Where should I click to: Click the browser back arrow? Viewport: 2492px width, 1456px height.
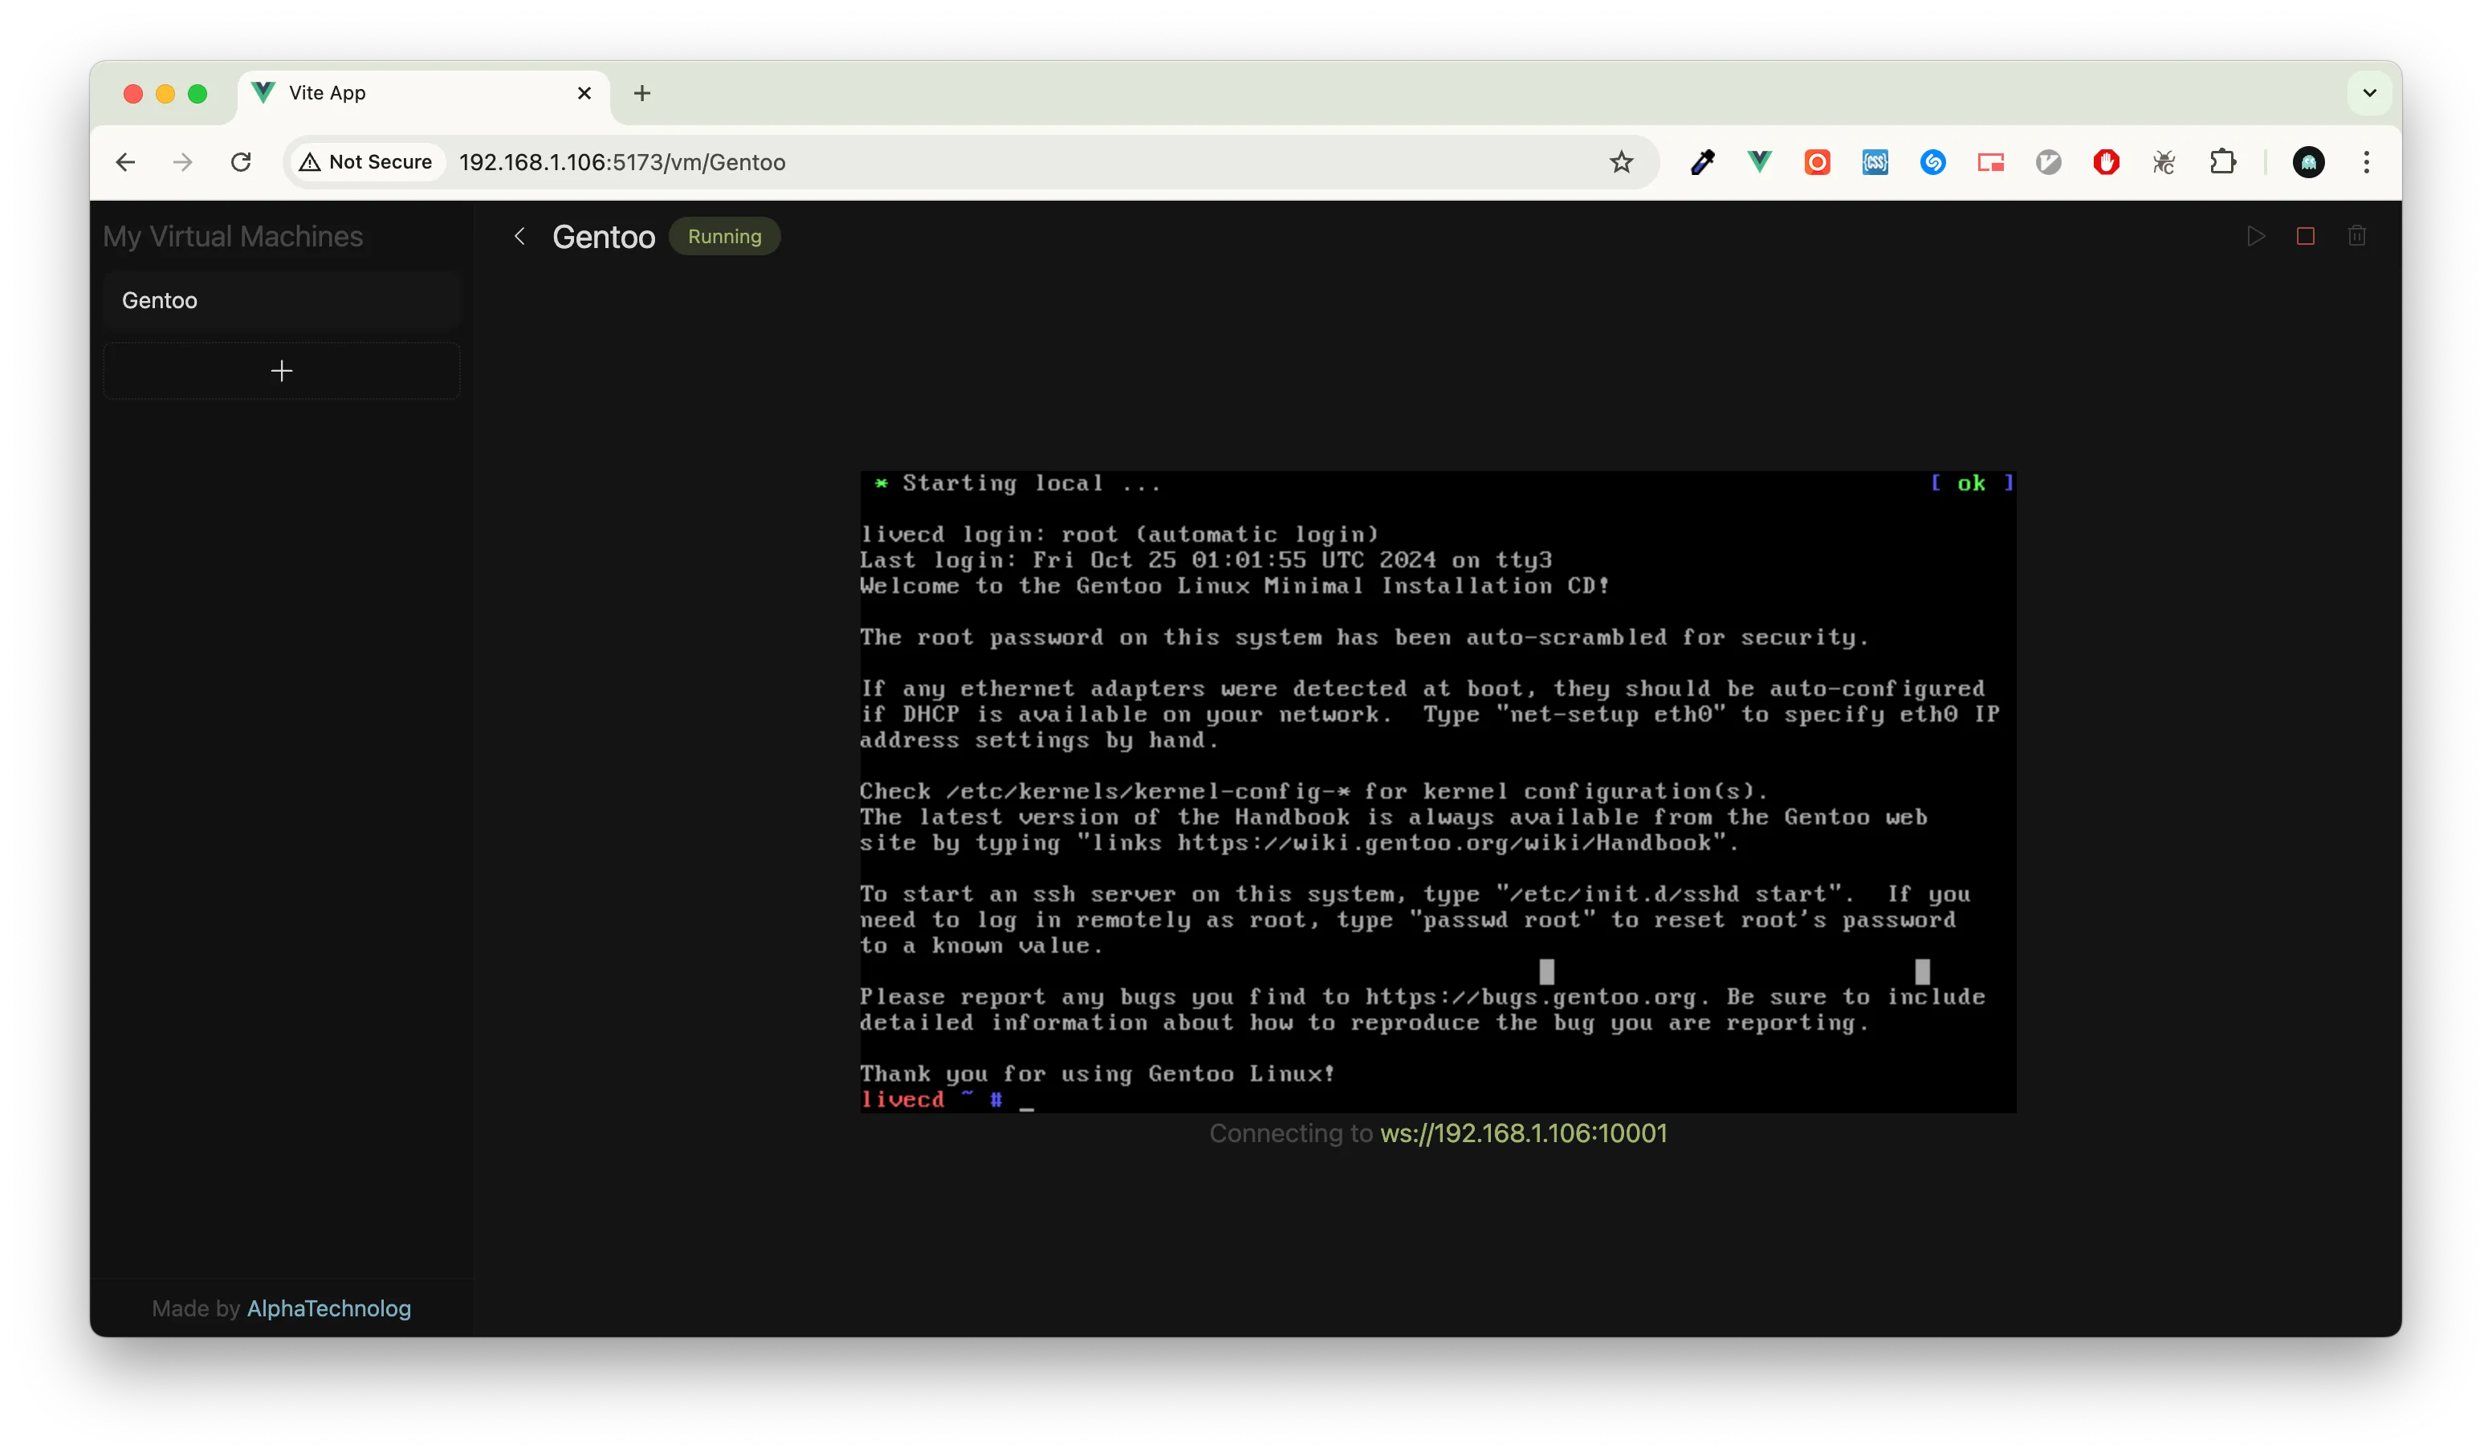click(x=125, y=162)
